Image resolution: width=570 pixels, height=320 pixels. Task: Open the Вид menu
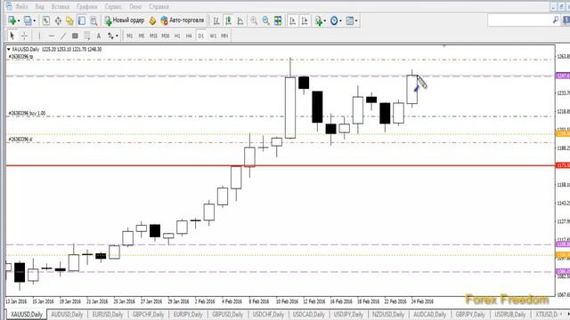pos(39,6)
